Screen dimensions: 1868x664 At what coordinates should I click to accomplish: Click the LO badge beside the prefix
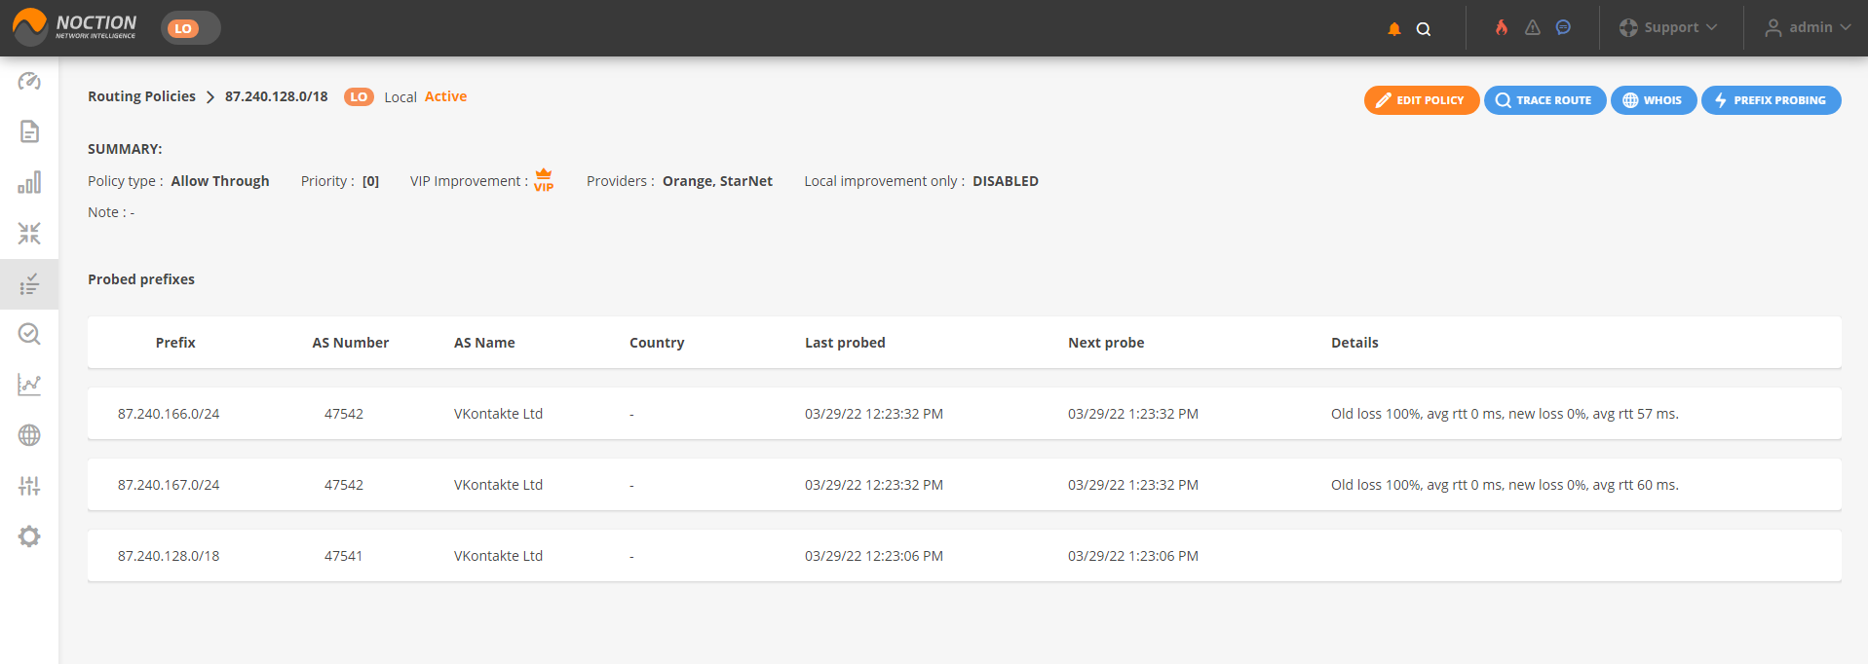coord(359,96)
